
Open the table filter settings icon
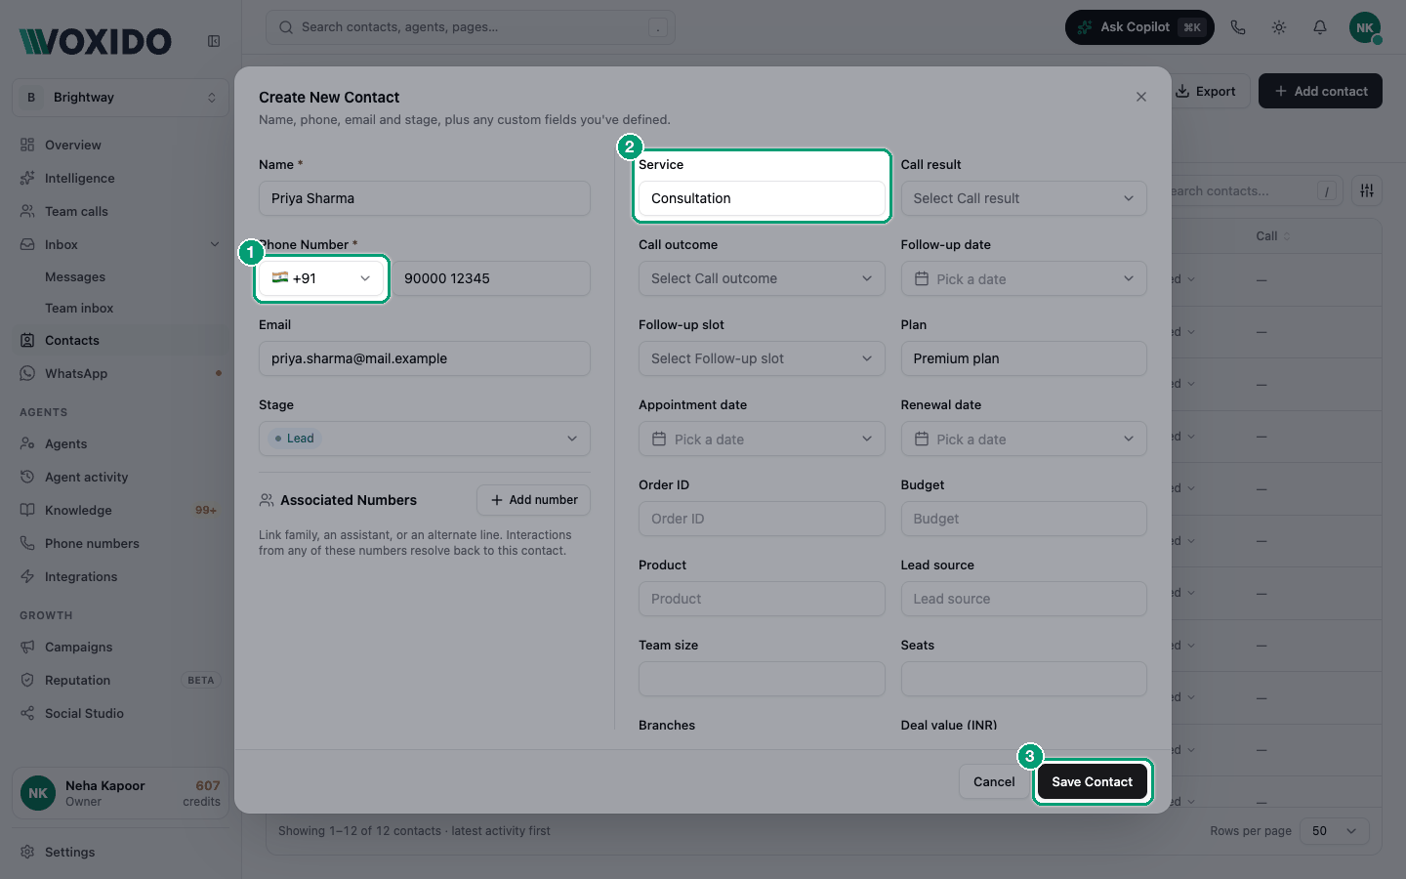[1367, 190]
